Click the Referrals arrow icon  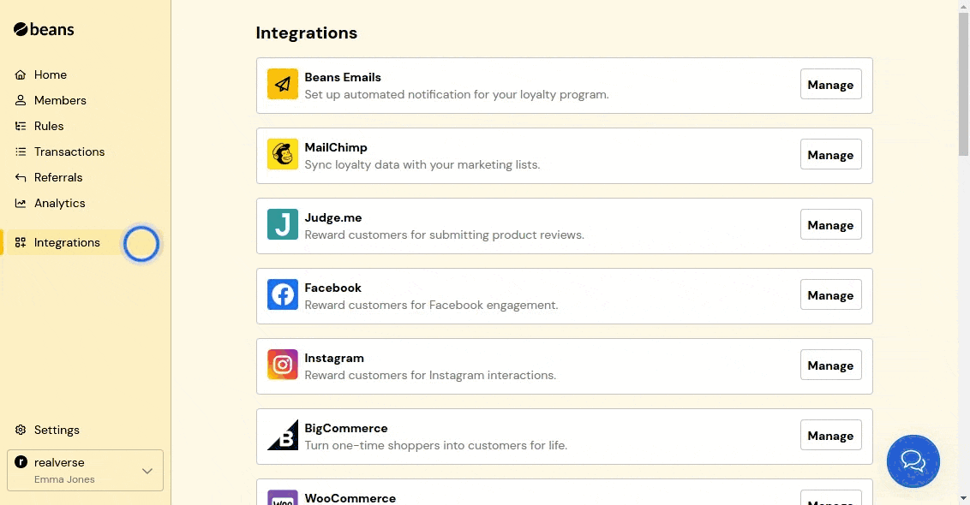tap(21, 177)
